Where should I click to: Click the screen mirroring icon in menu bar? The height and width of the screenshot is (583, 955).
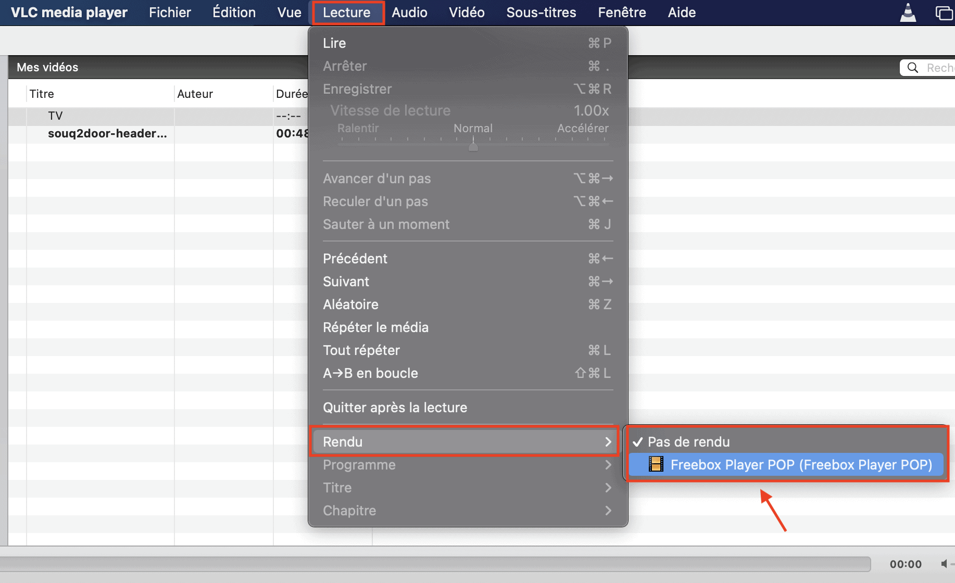pyautogui.click(x=945, y=12)
